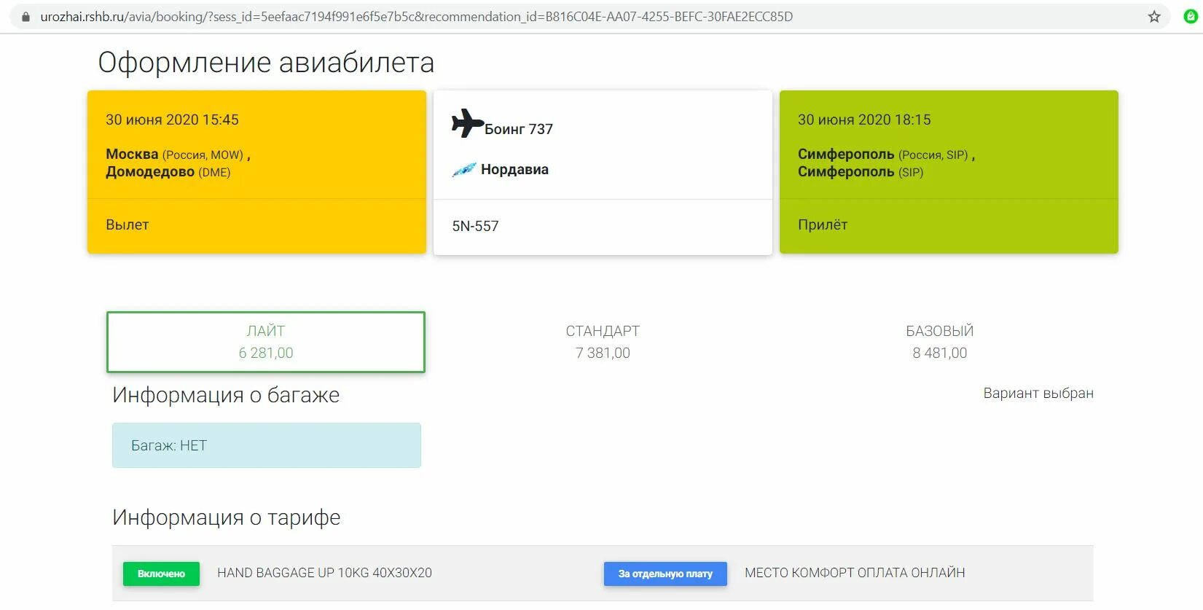
Task: Click the green Включено badge
Action: coord(161,574)
